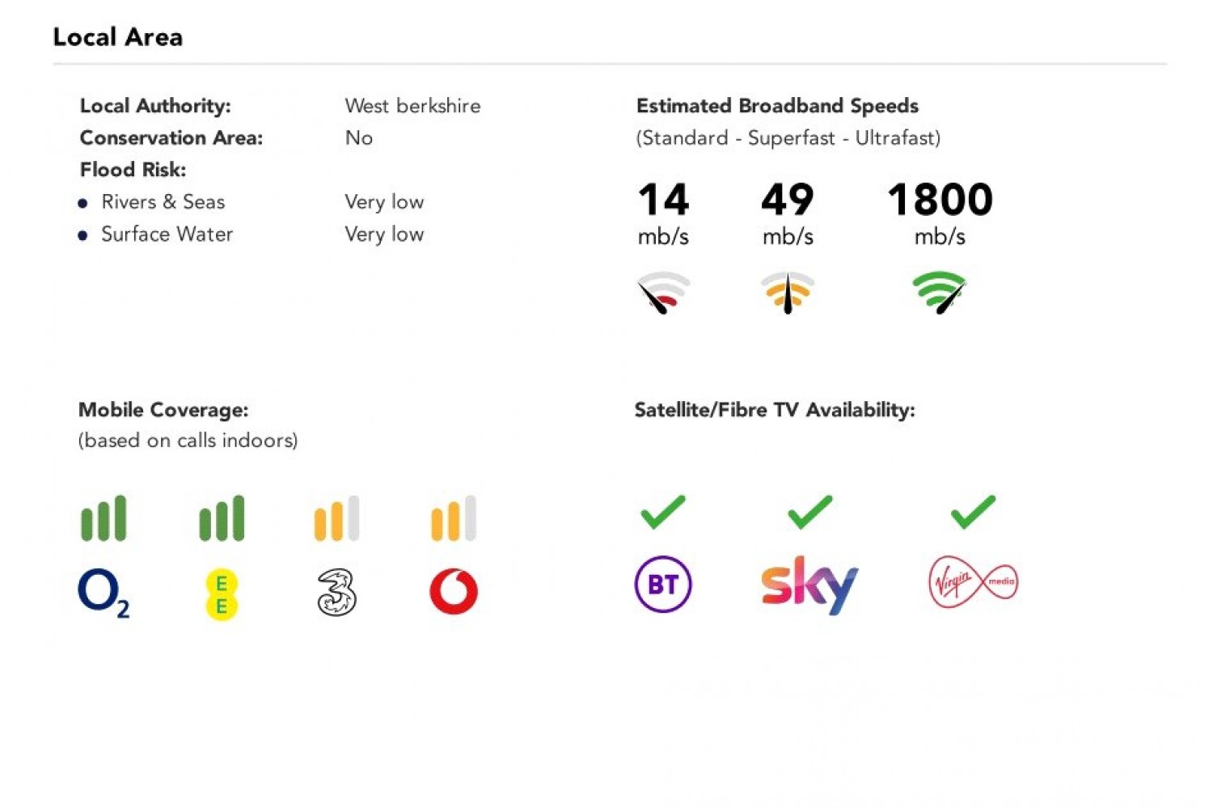Image resolution: width=1213 pixels, height=811 pixels.
Task: Click the Local Area section heading
Action: (118, 37)
